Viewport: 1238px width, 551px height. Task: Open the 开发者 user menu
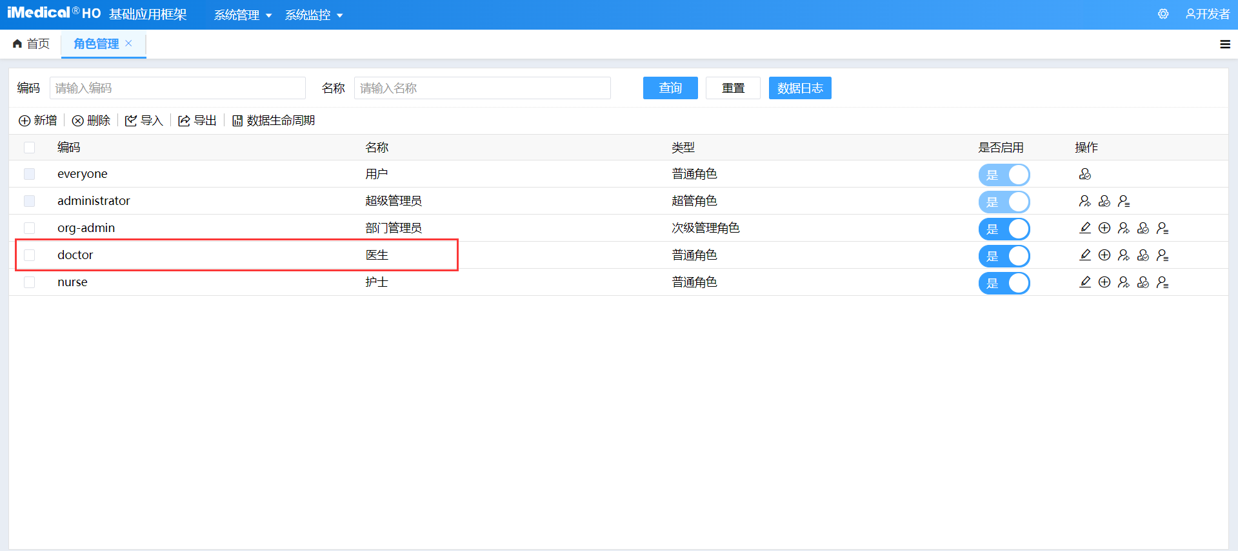1208,14
